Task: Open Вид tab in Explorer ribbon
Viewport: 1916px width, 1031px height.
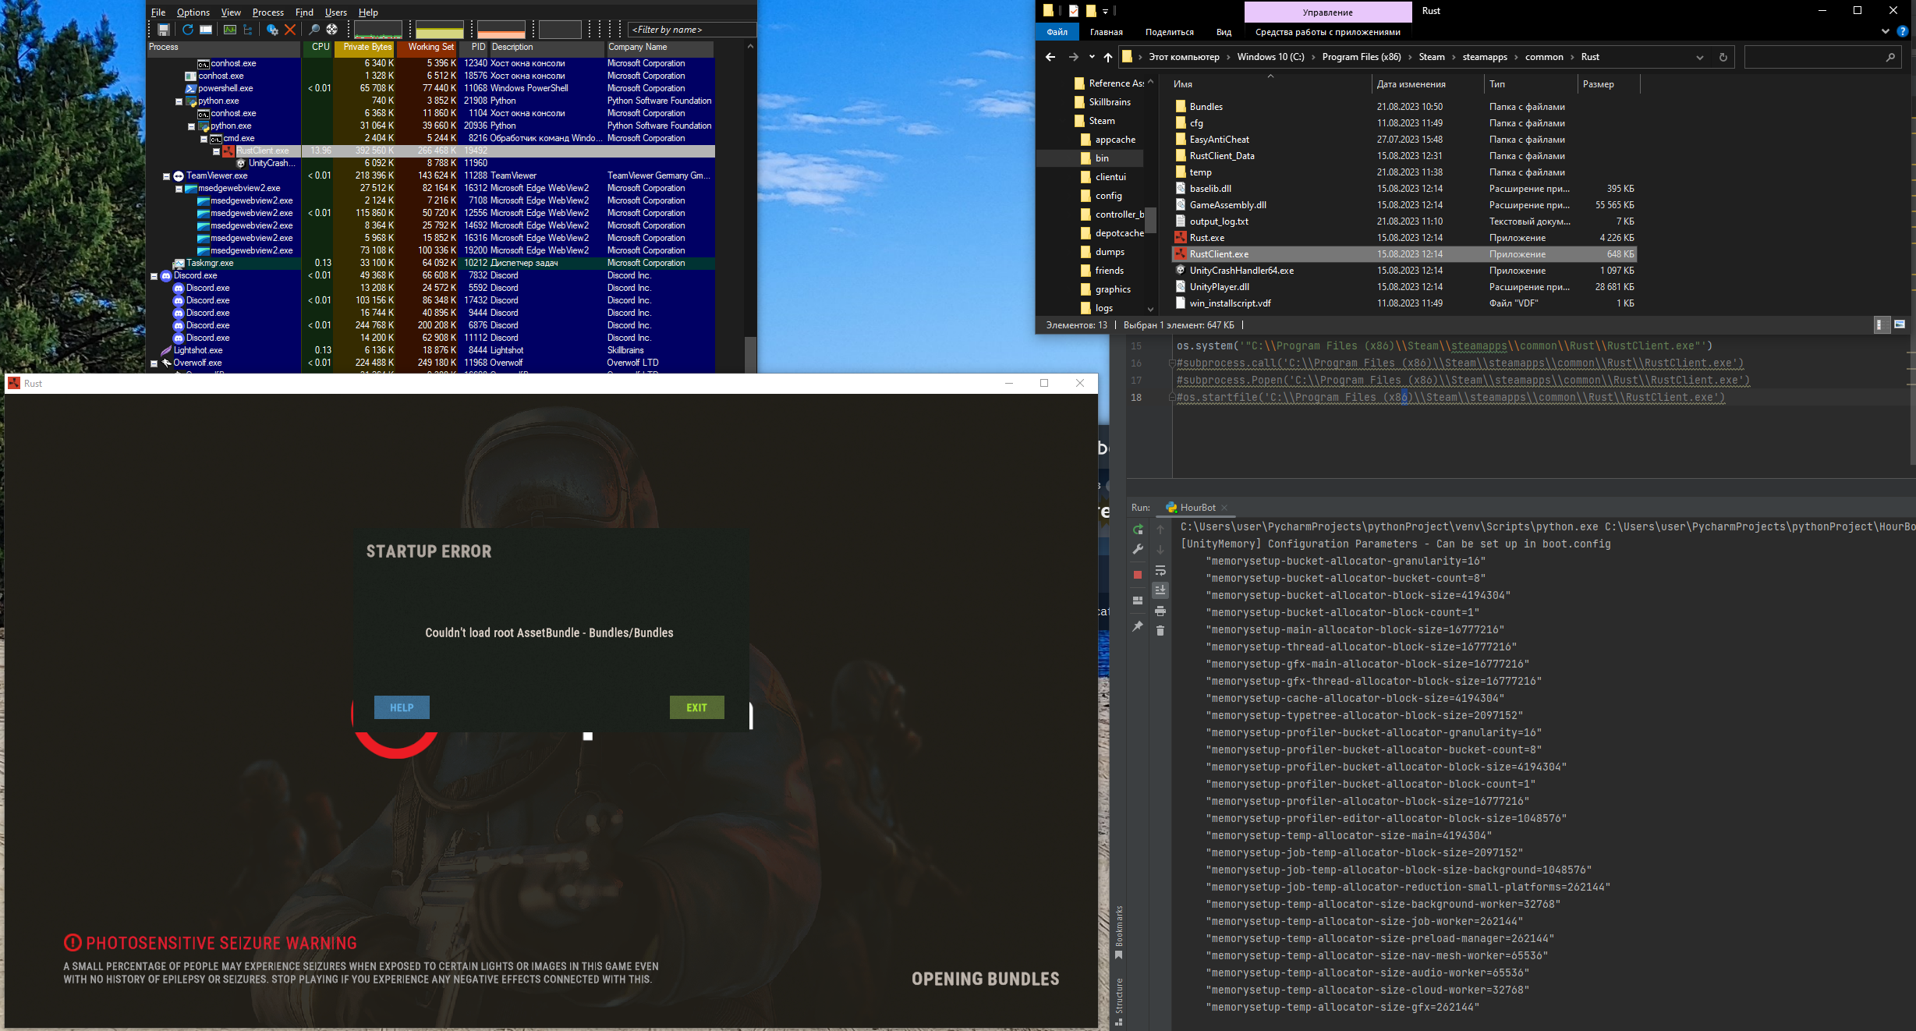Action: click(x=1224, y=32)
